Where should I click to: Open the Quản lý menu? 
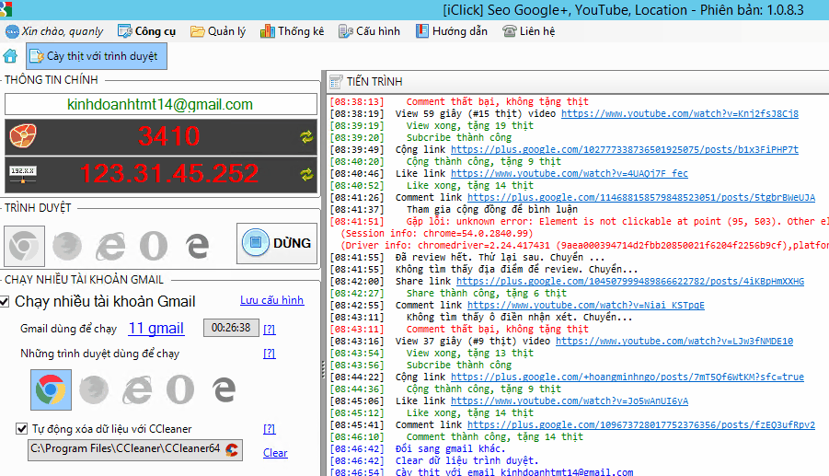pyautogui.click(x=218, y=31)
